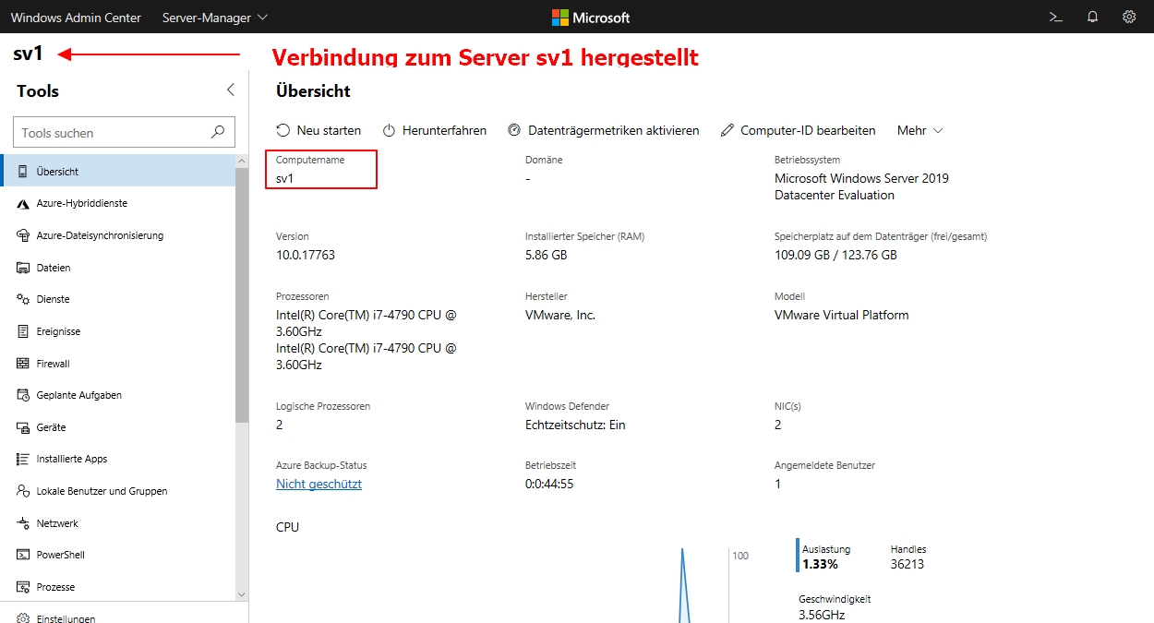Click Computer-ID bearbeiten

click(x=798, y=130)
